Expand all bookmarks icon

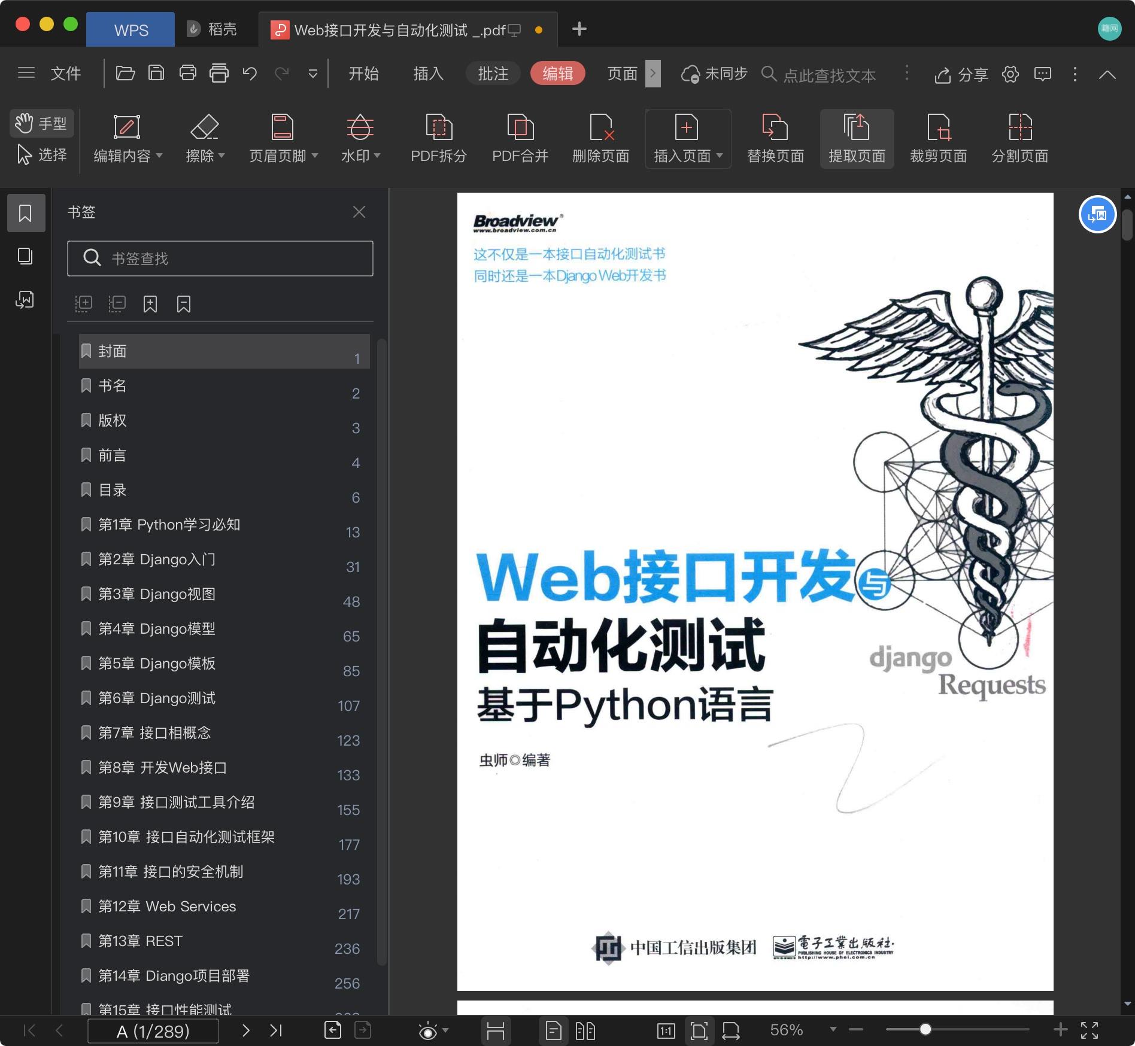83,304
